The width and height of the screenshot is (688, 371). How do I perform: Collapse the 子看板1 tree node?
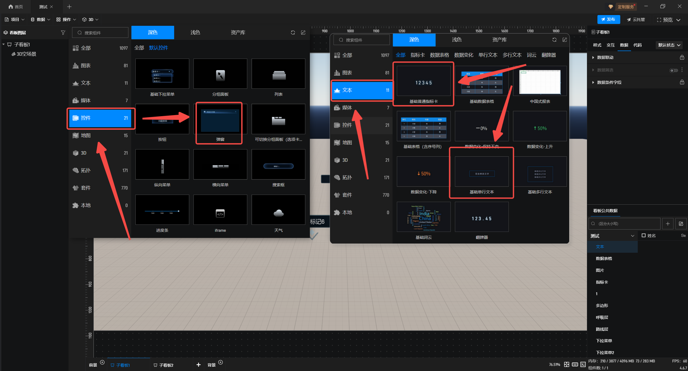3,44
